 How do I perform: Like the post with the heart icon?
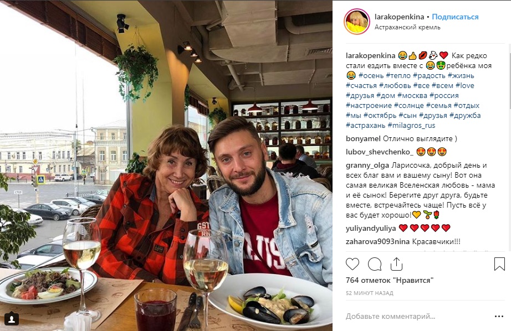coord(352,264)
